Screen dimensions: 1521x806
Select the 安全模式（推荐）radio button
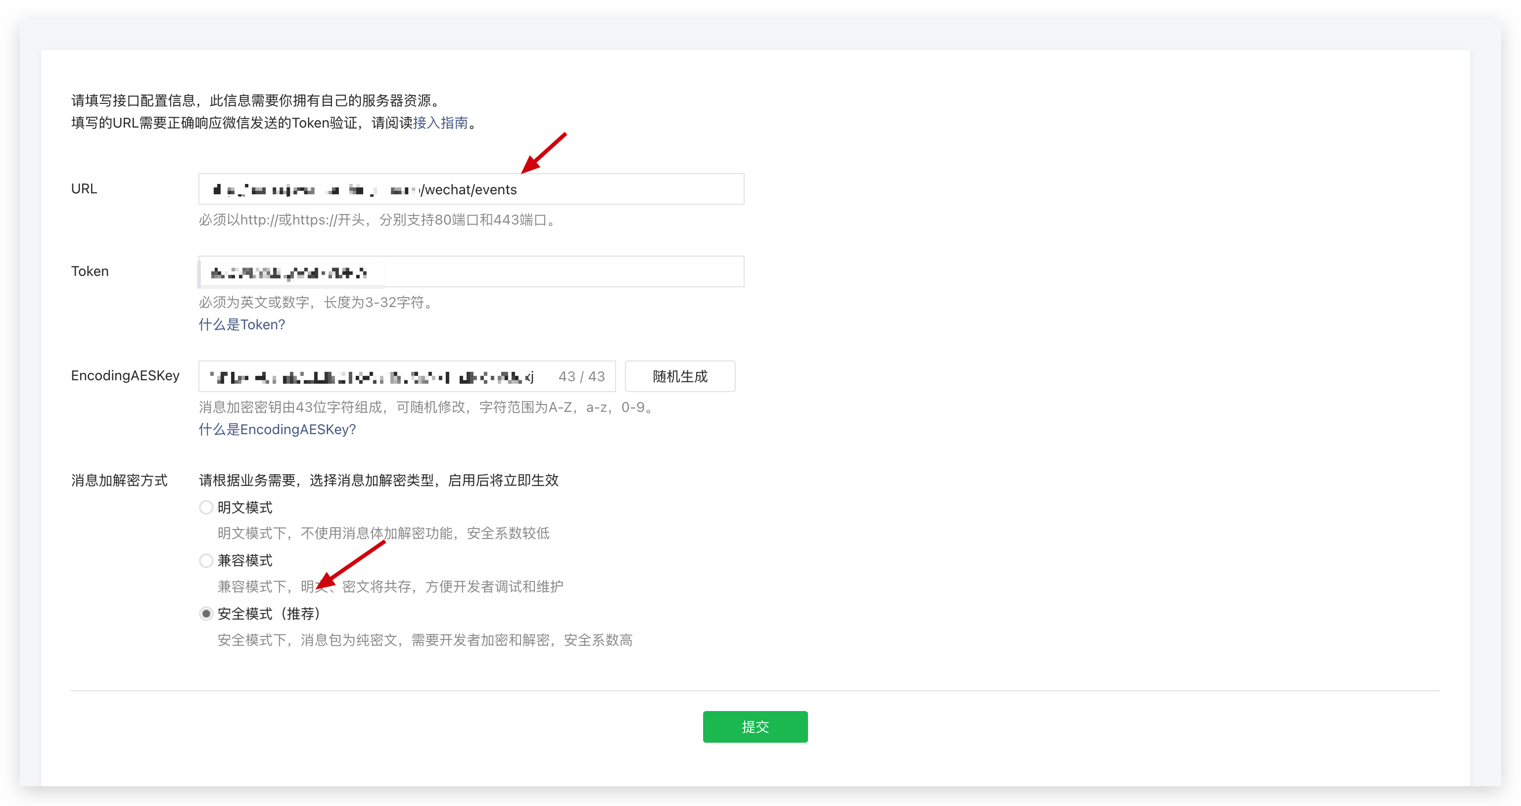point(206,614)
